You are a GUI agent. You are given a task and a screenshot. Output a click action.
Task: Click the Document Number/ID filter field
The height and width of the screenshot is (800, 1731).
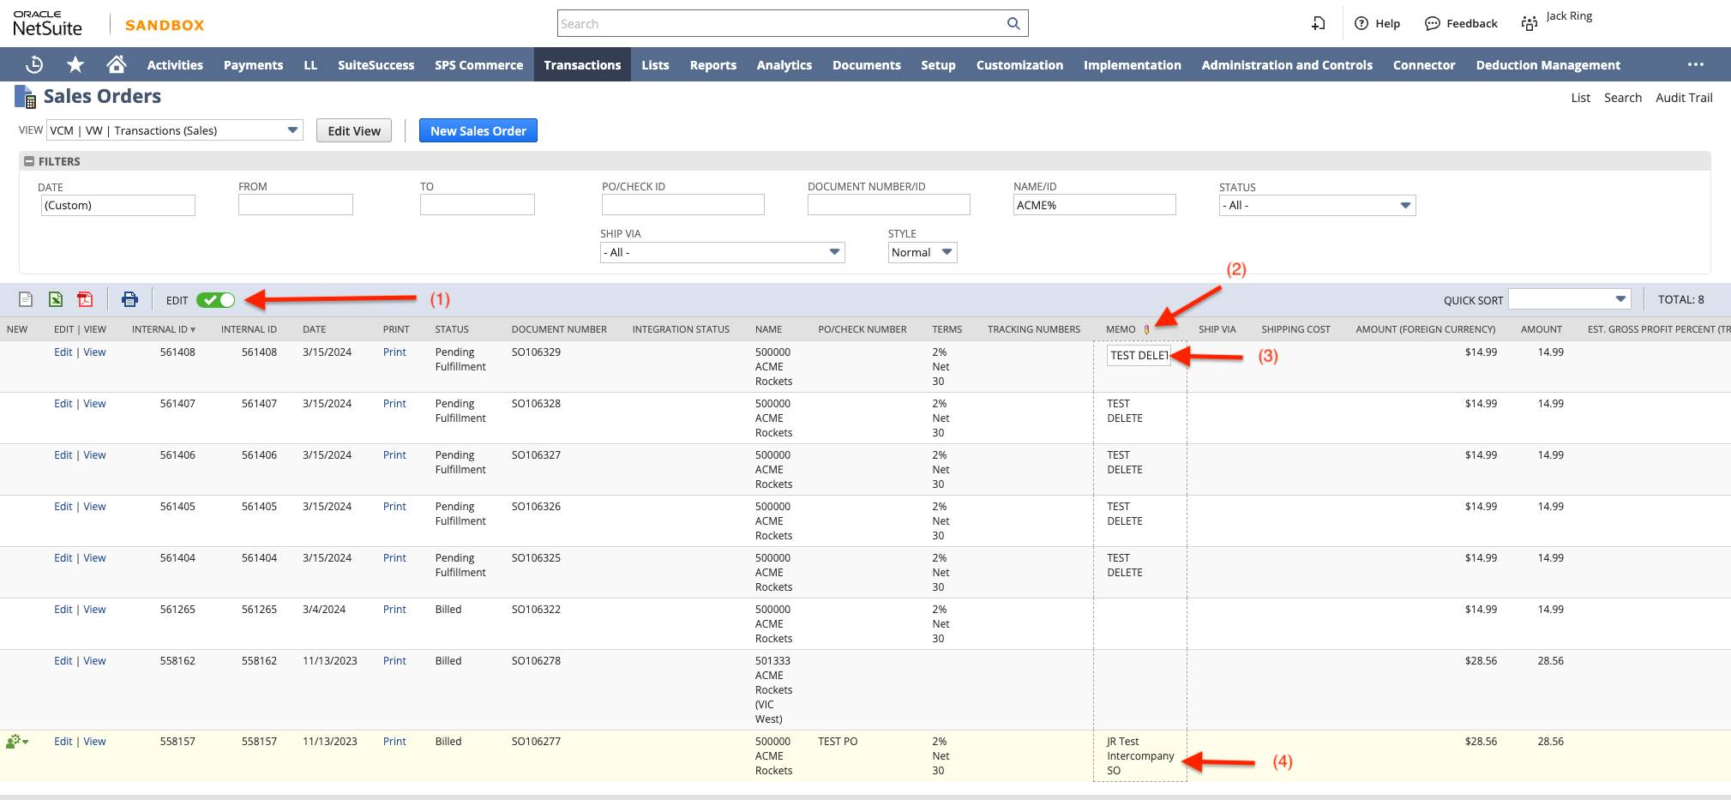click(x=889, y=204)
